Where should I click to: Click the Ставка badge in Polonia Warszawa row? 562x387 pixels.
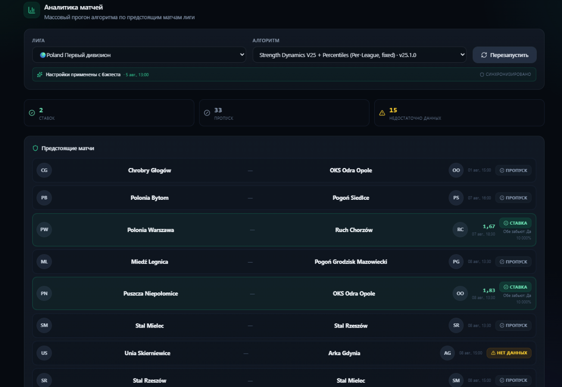point(515,223)
